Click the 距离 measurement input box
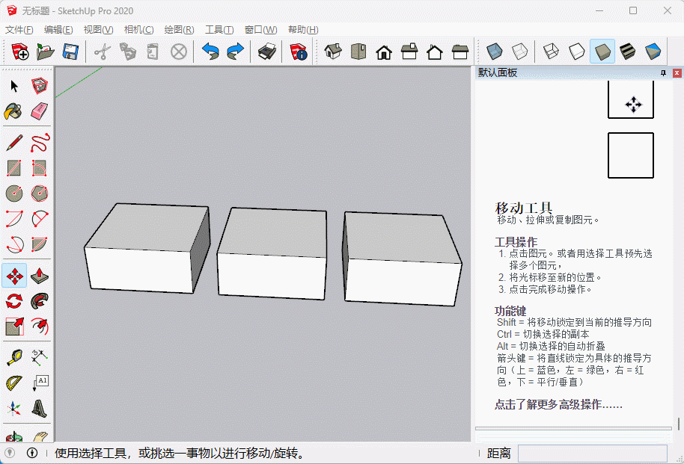This screenshot has width=684, height=464. tap(592, 453)
